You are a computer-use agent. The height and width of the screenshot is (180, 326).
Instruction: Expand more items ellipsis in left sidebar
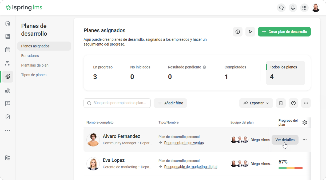(8, 130)
